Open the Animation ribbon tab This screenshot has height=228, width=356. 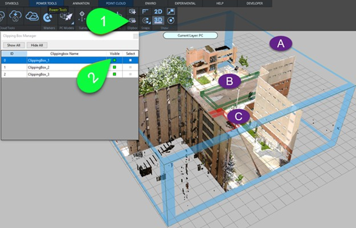coord(81,4)
